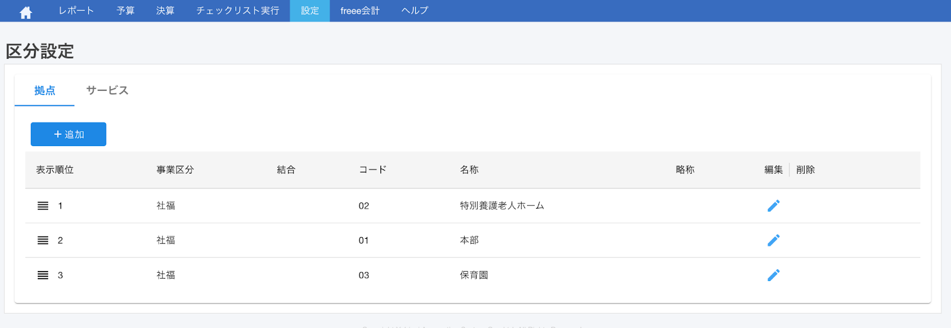Click 社福 in the 特別養護老人ホーム row
The width and height of the screenshot is (951, 328).
166,206
